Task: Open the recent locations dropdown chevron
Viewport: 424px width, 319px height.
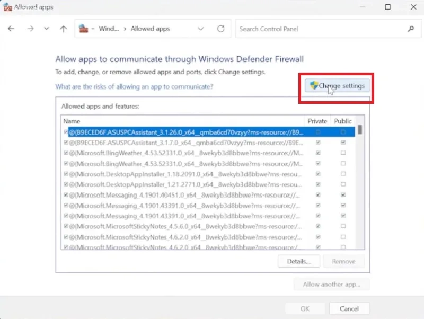Action: (x=47, y=29)
